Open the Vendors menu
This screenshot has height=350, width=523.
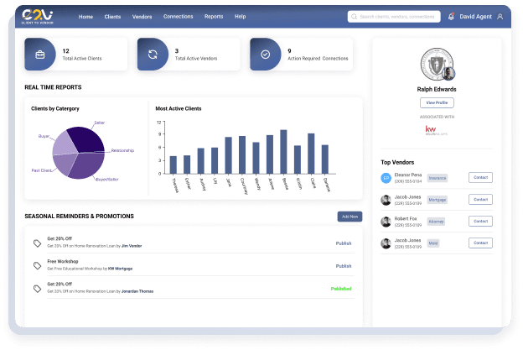pyautogui.click(x=142, y=16)
